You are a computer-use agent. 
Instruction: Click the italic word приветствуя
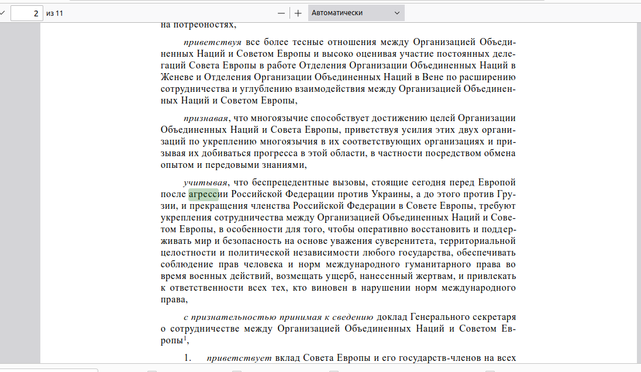point(212,42)
